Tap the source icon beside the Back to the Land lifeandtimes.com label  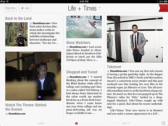point(31,23)
